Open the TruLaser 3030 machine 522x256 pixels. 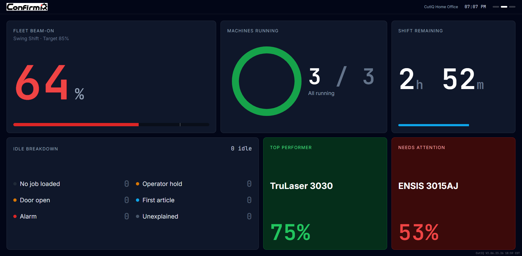tap(302, 186)
